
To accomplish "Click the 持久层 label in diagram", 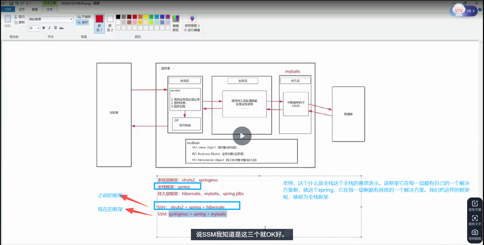I will coord(295,81).
